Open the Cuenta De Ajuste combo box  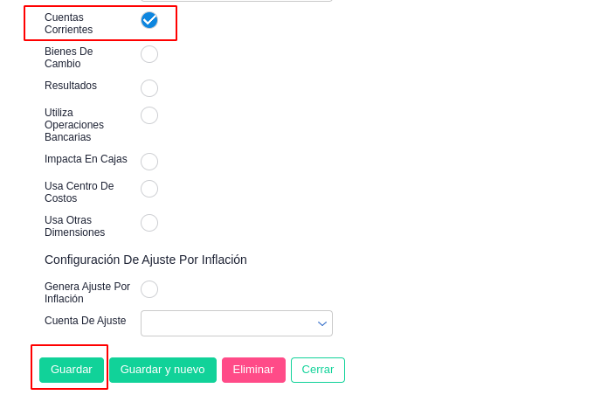point(229,323)
